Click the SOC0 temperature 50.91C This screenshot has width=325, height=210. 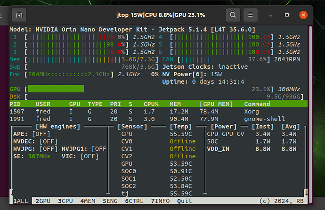181,171
